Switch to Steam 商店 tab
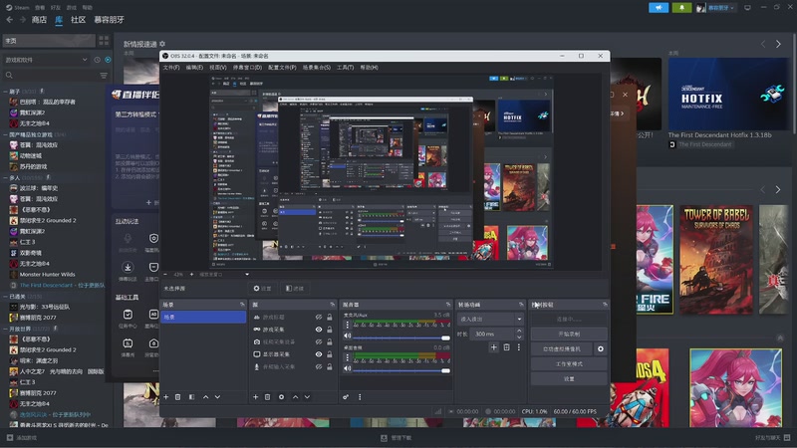797x448 pixels. (x=39, y=19)
